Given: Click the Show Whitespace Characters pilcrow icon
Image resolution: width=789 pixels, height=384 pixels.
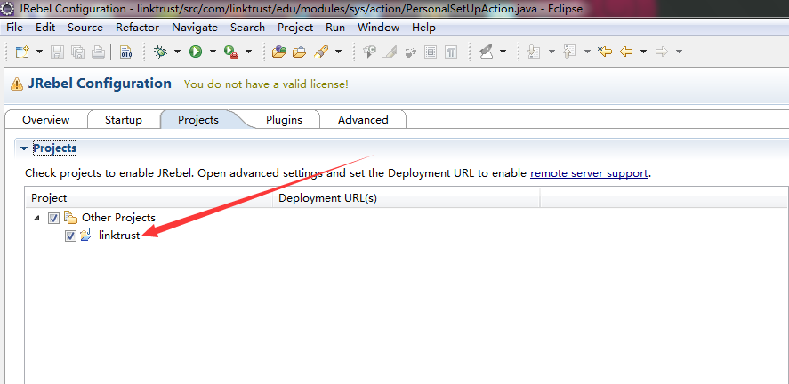Looking at the screenshot, I should click(451, 52).
